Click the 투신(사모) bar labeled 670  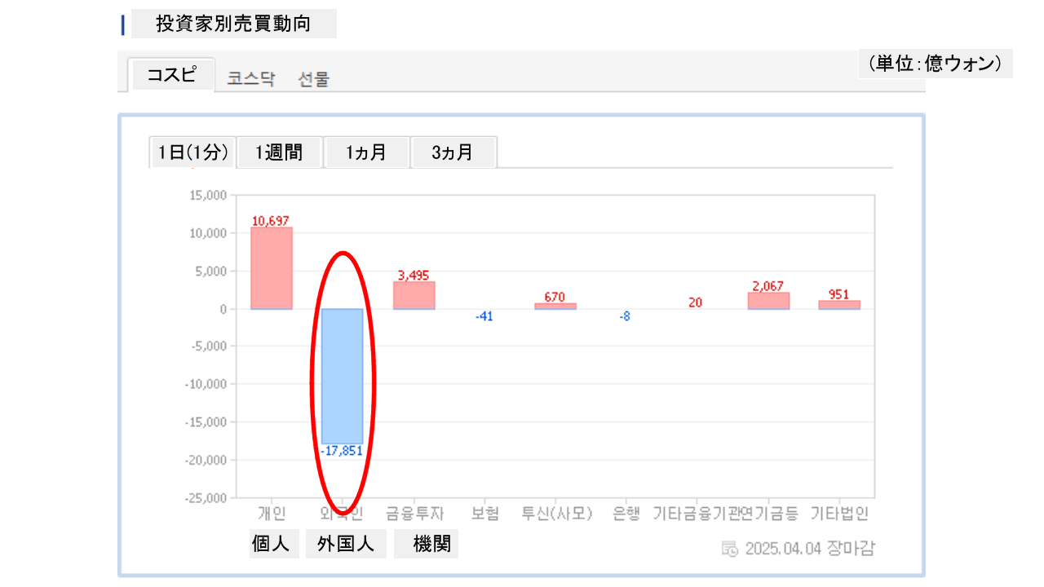tap(555, 307)
